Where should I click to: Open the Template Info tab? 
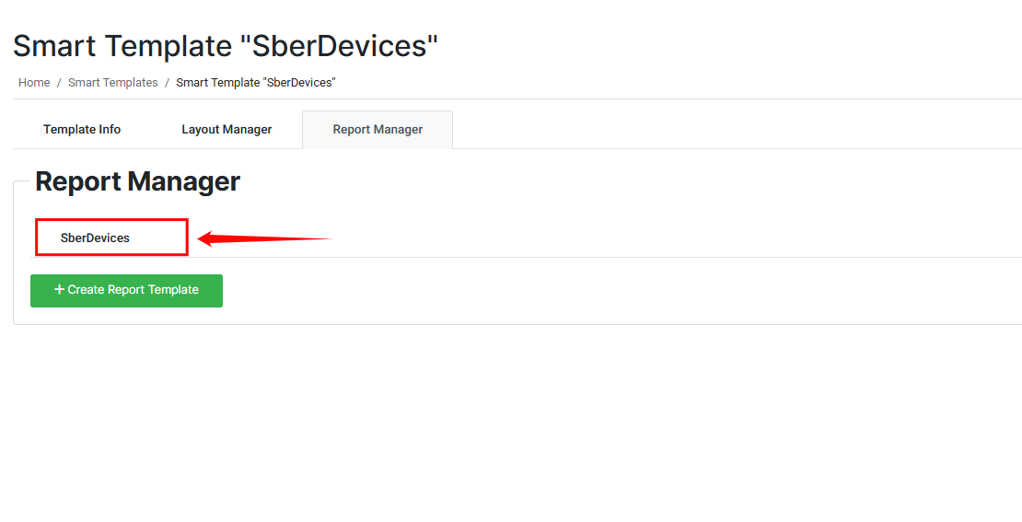pyautogui.click(x=82, y=130)
